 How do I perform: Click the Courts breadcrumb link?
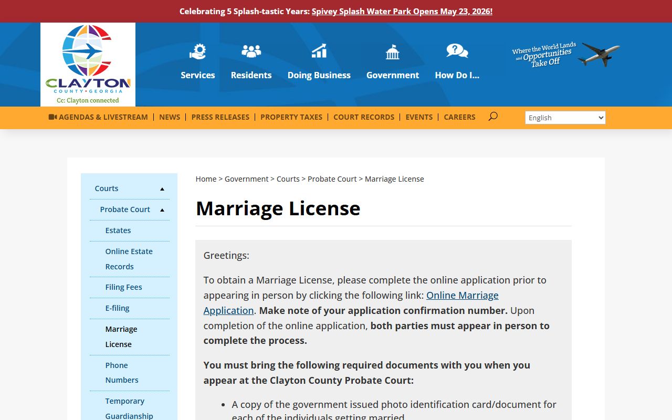[288, 179]
